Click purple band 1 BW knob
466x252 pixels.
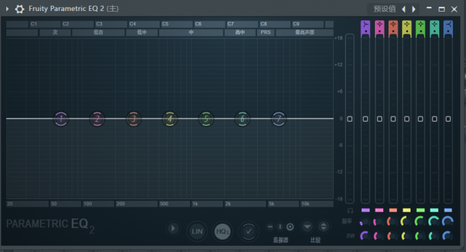(x=365, y=236)
